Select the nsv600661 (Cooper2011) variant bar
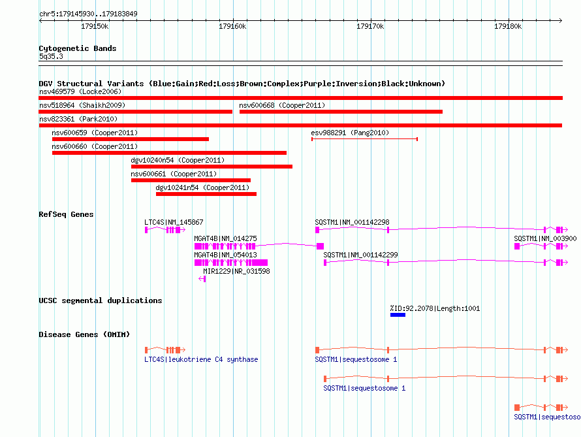Screen dimensions: 581x437 click(191, 180)
